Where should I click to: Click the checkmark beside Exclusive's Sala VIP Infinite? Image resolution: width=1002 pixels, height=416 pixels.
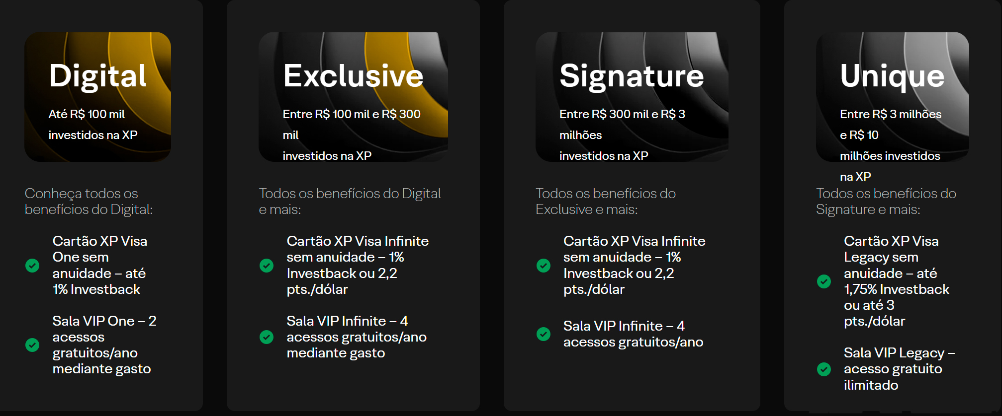click(267, 338)
